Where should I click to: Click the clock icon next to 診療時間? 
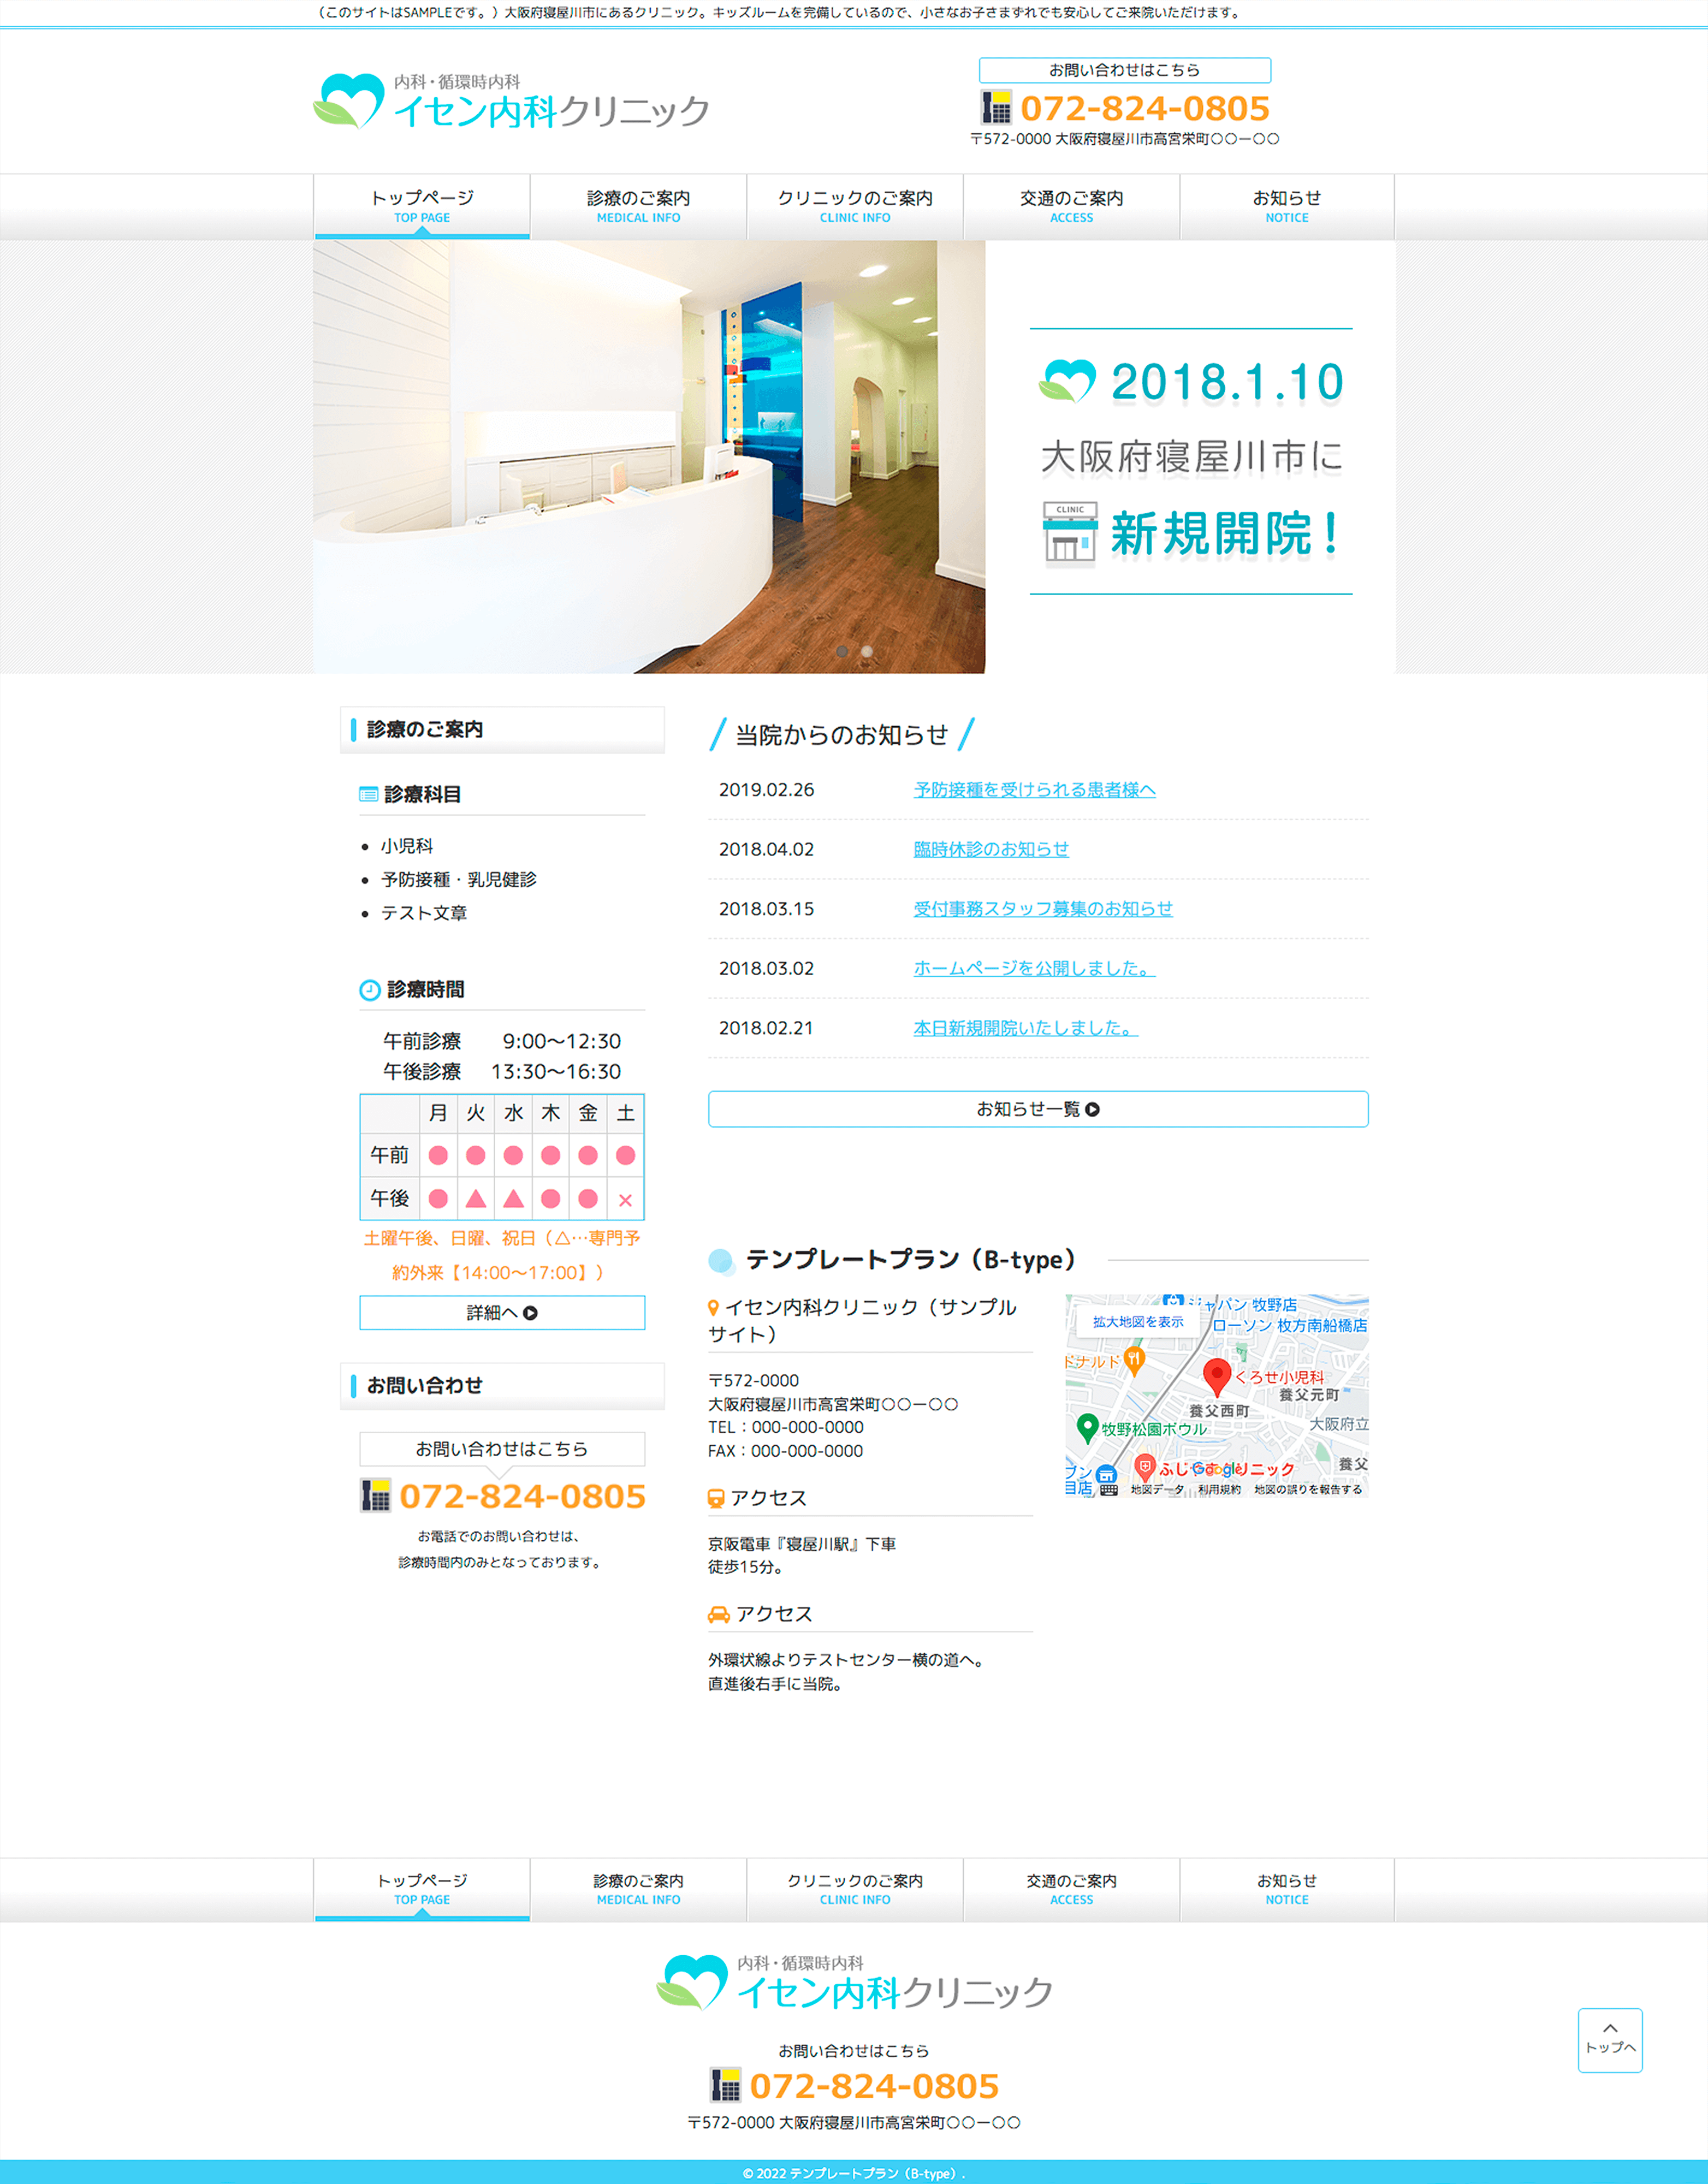point(370,989)
